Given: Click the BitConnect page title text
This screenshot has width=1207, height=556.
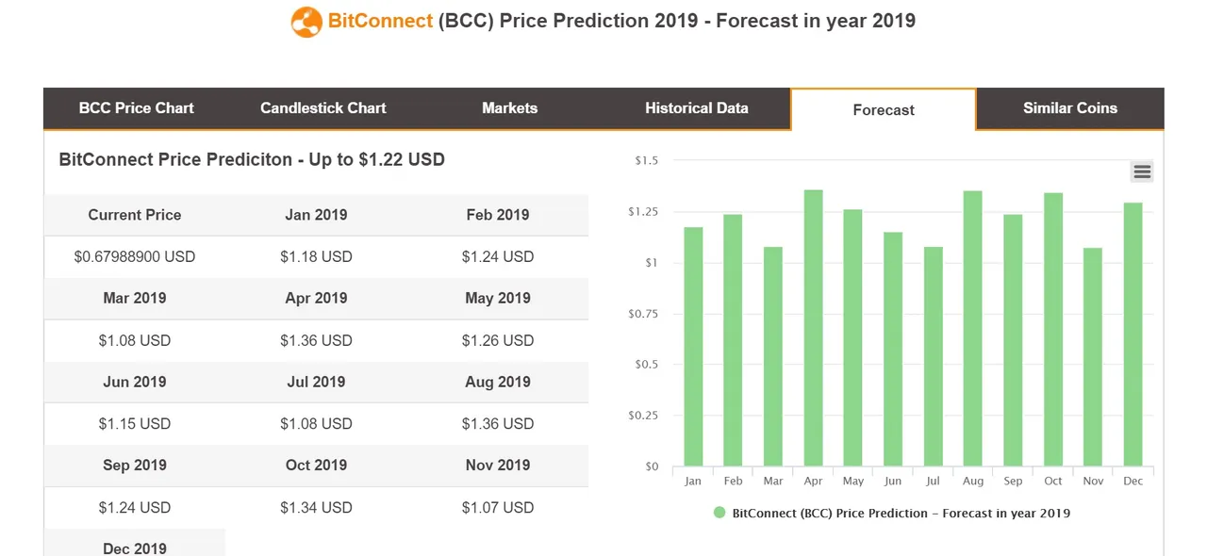Looking at the screenshot, I should pos(620,21).
